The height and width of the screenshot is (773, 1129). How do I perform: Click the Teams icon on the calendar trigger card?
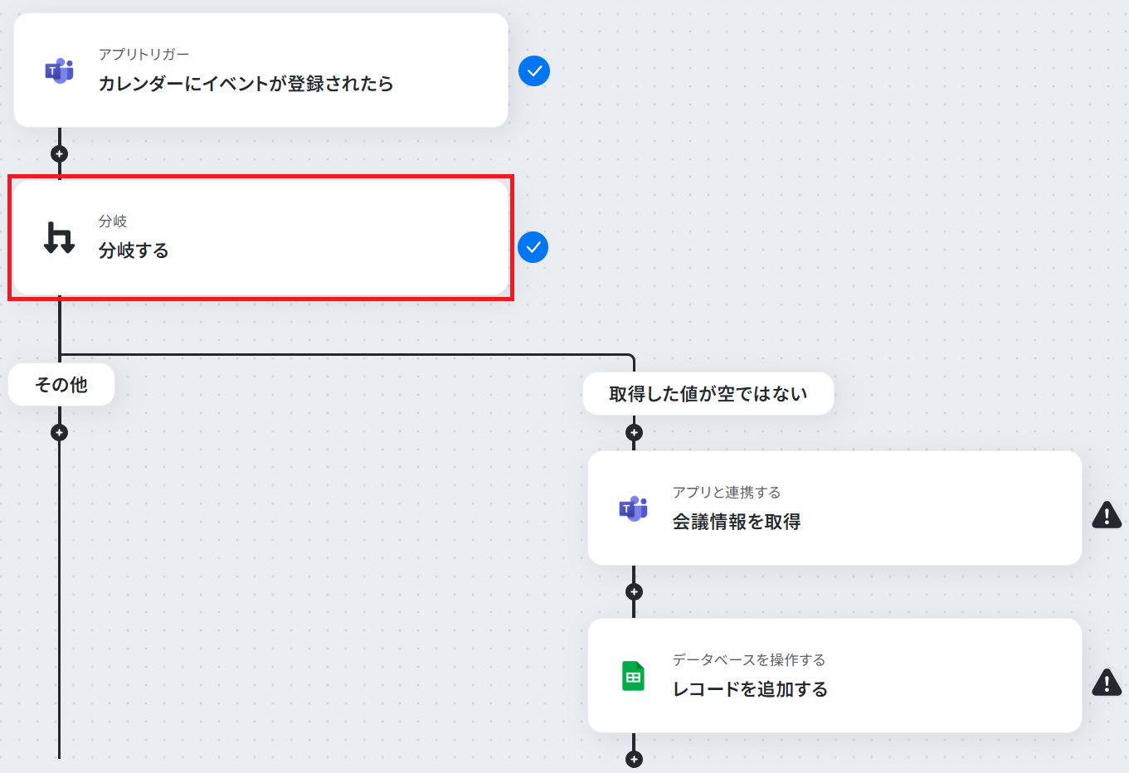pyautogui.click(x=59, y=70)
